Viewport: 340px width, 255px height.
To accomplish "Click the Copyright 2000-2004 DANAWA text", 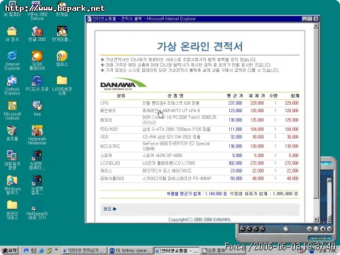I will (x=200, y=220).
